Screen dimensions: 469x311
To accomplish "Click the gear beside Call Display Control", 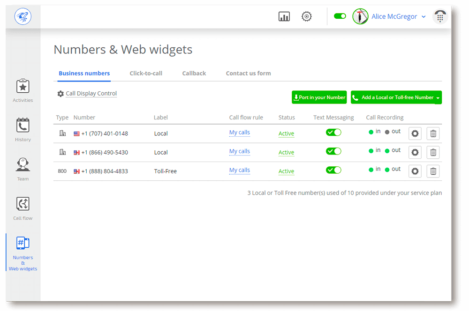I will (x=61, y=94).
